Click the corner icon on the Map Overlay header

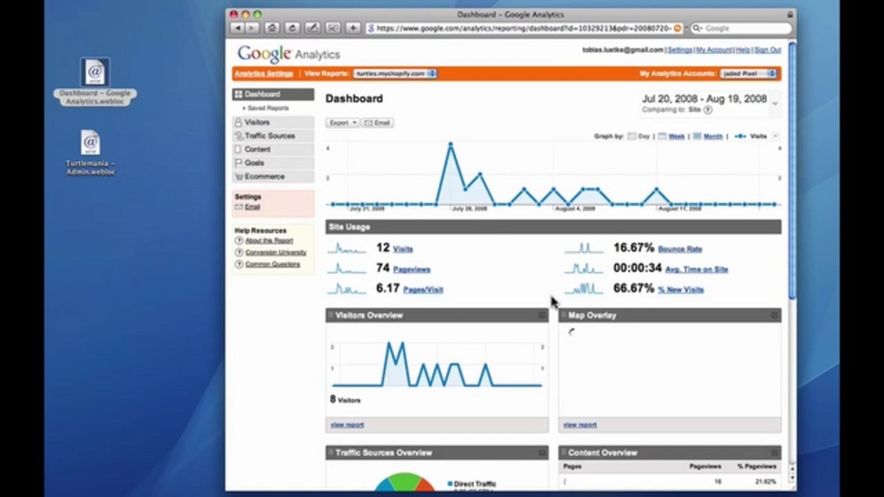click(x=774, y=315)
